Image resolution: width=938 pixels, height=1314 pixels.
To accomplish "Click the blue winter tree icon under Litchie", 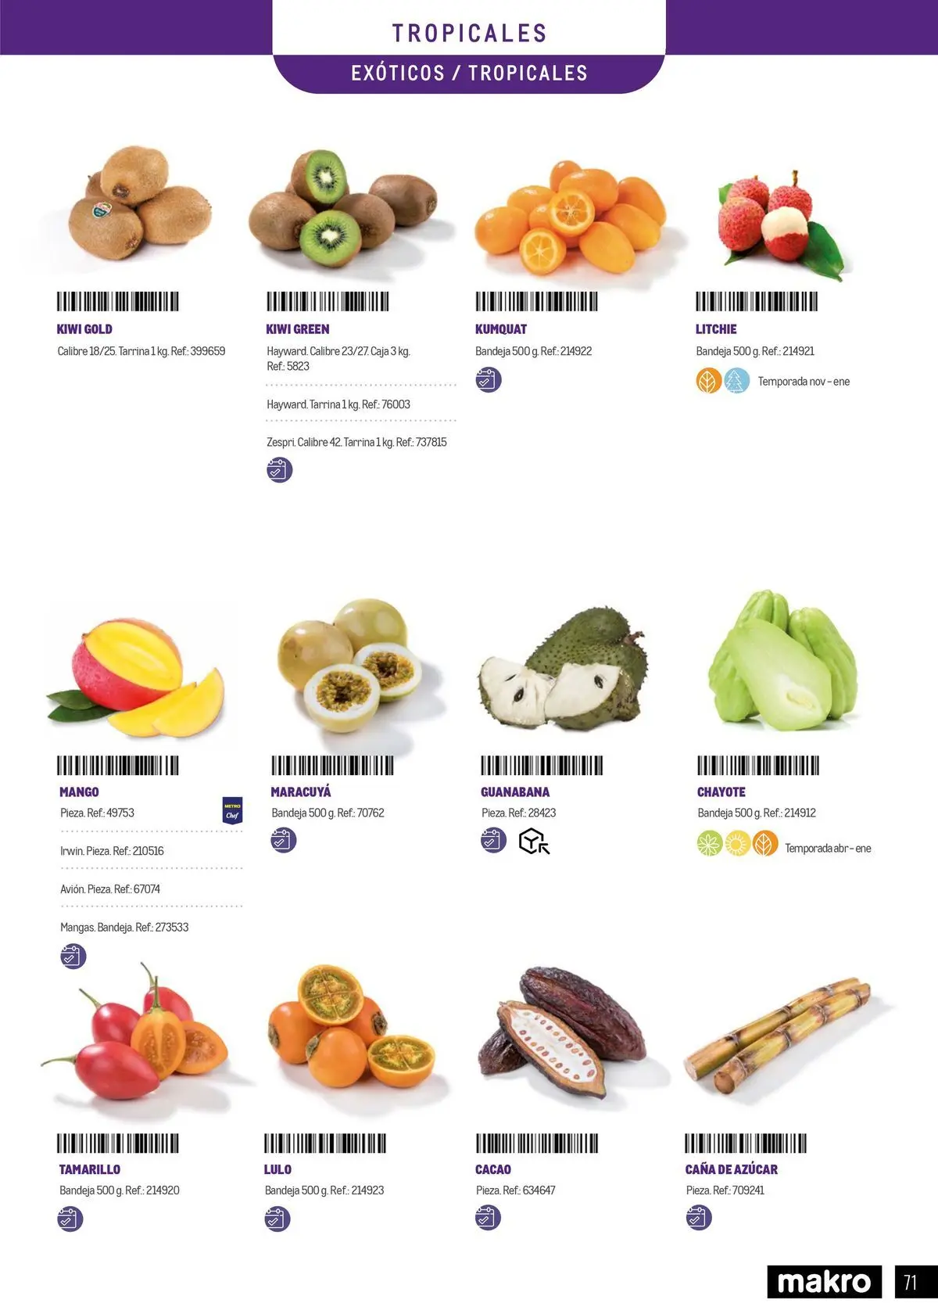I will pos(736,381).
